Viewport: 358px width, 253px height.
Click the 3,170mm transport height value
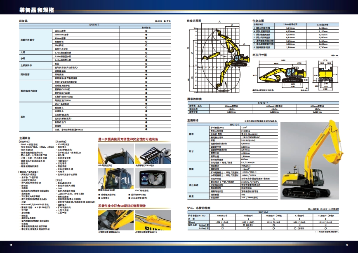pyautogui.click(x=245, y=150)
